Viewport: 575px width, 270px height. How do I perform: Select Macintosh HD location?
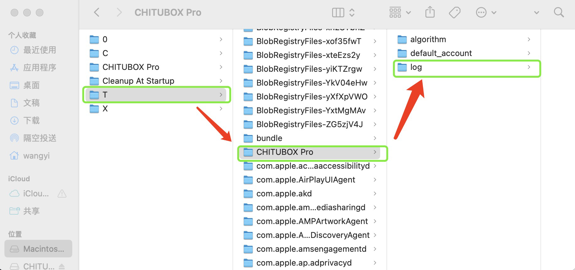(38, 249)
